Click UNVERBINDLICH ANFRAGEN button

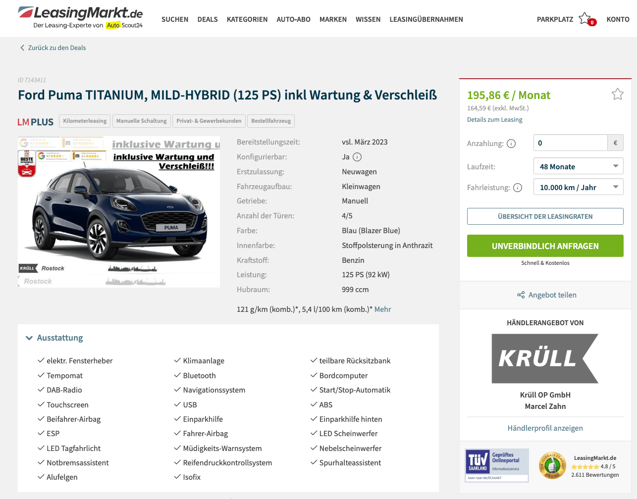(x=545, y=246)
